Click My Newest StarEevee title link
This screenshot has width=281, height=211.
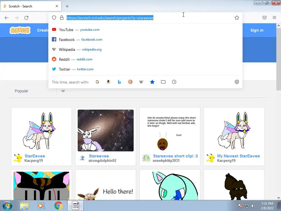[238, 156]
